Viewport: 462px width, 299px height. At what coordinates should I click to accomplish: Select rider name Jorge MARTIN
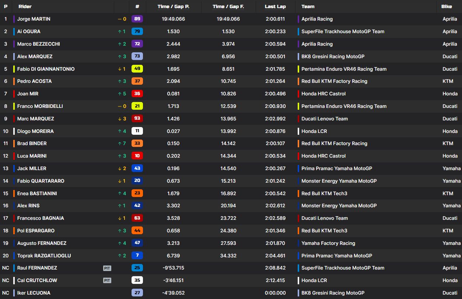click(x=34, y=19)
